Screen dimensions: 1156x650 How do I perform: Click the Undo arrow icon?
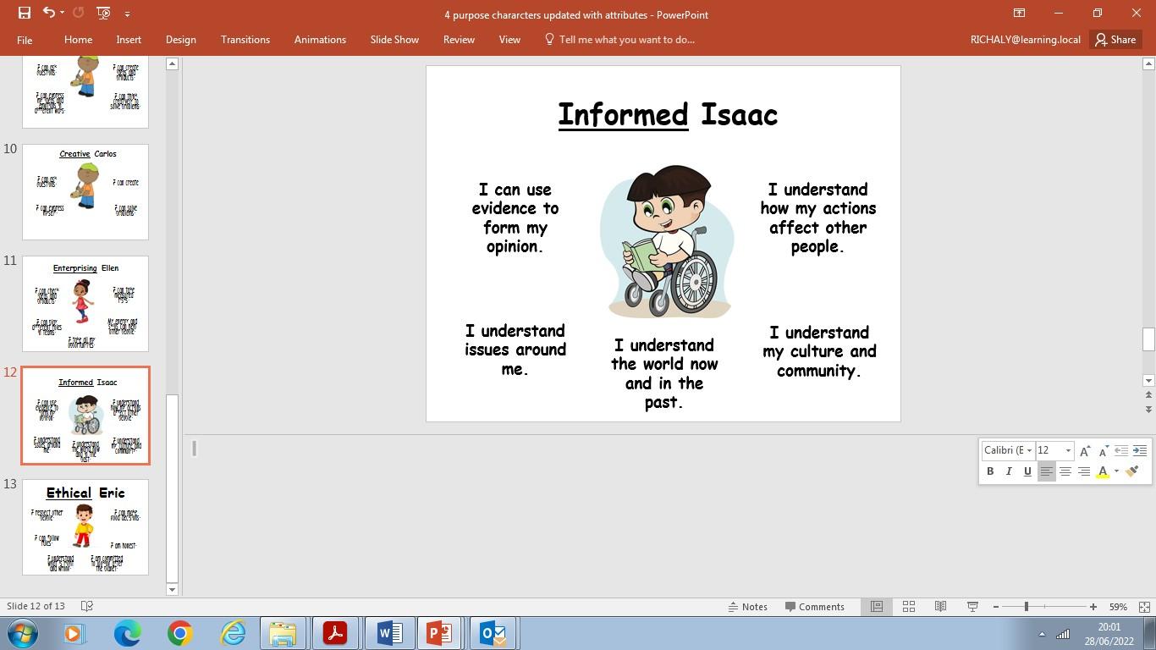(x=48, y=13)
